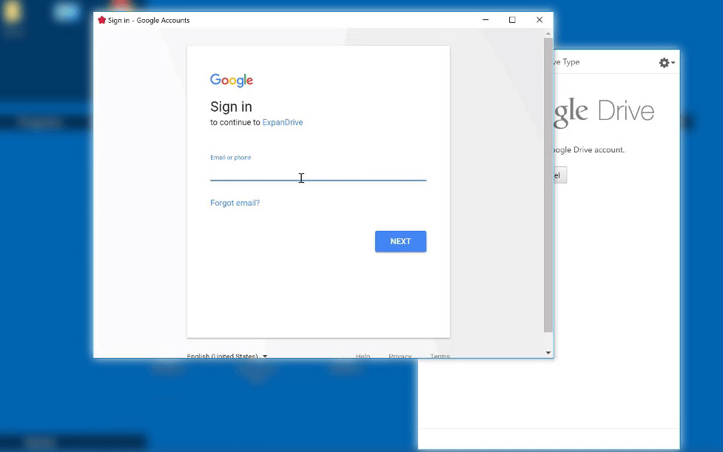Close the Sign in - Google Accounts window
The image size is (723, 452).
tap(539, 20)
